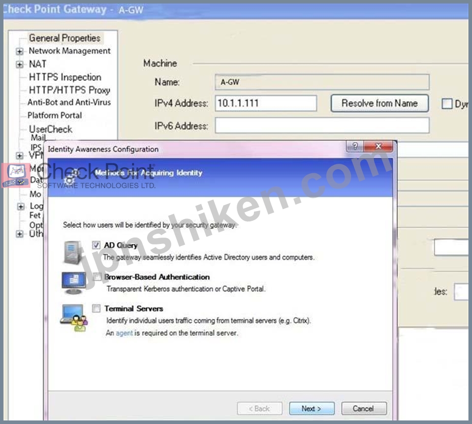Open the Platform Portal page
This screenshot has width=472, height=424.
click(55, 115)
